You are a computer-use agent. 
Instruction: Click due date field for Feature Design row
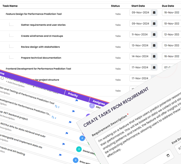(172, 12)
